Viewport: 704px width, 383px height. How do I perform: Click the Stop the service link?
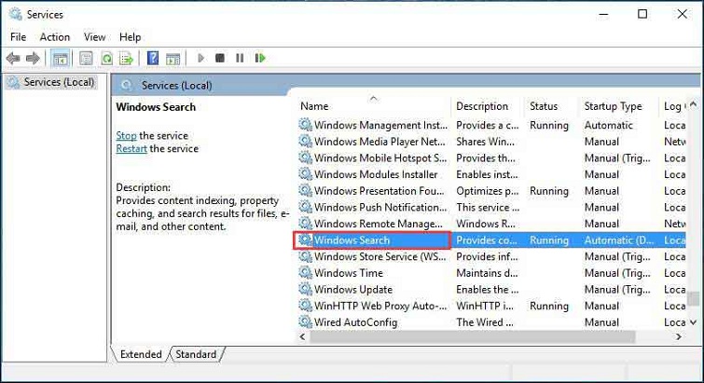[126, 135]
